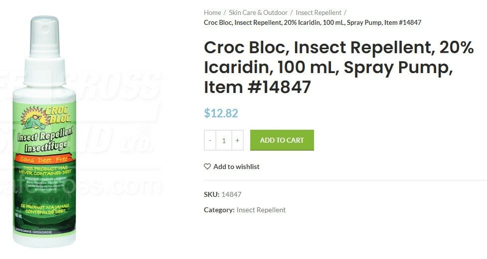Viewport: 487px width, 259px height.
Task: Decrease quantity with the minus button
Action: (210, 140)
